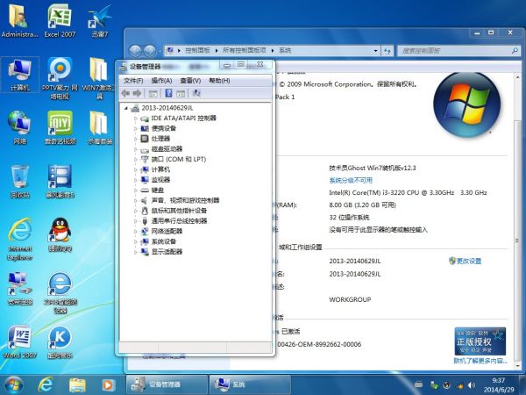The height and width of the screenshot is (395, 526).
Task: Expand the IDE ATA/ATAPI 控制器 node
Action: [135, 118]
